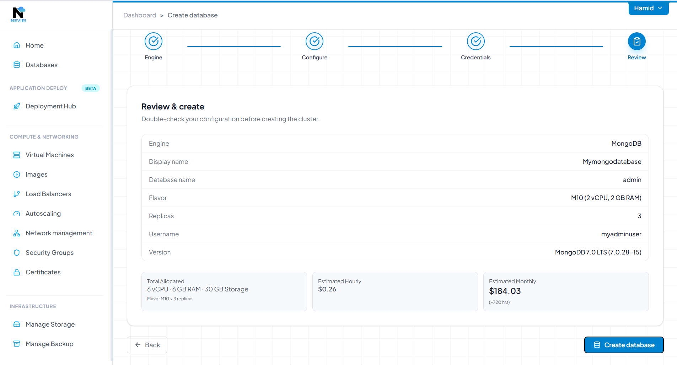
Task: Click the Load Balancers branch icon
Action: click(x=17, y=194)
